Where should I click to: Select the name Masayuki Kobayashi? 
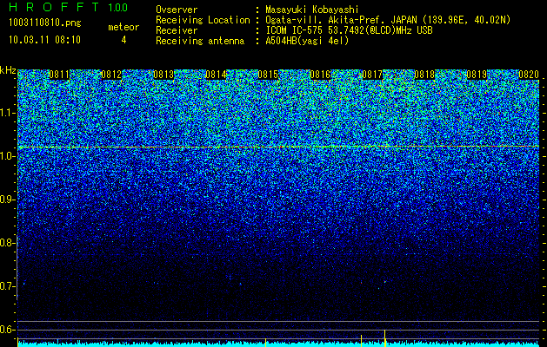click(312, 10)
